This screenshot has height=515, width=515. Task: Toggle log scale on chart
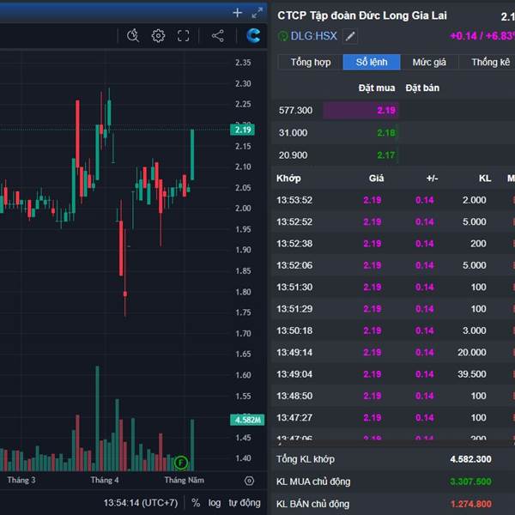pyautogui.click(x=215, y=503)
